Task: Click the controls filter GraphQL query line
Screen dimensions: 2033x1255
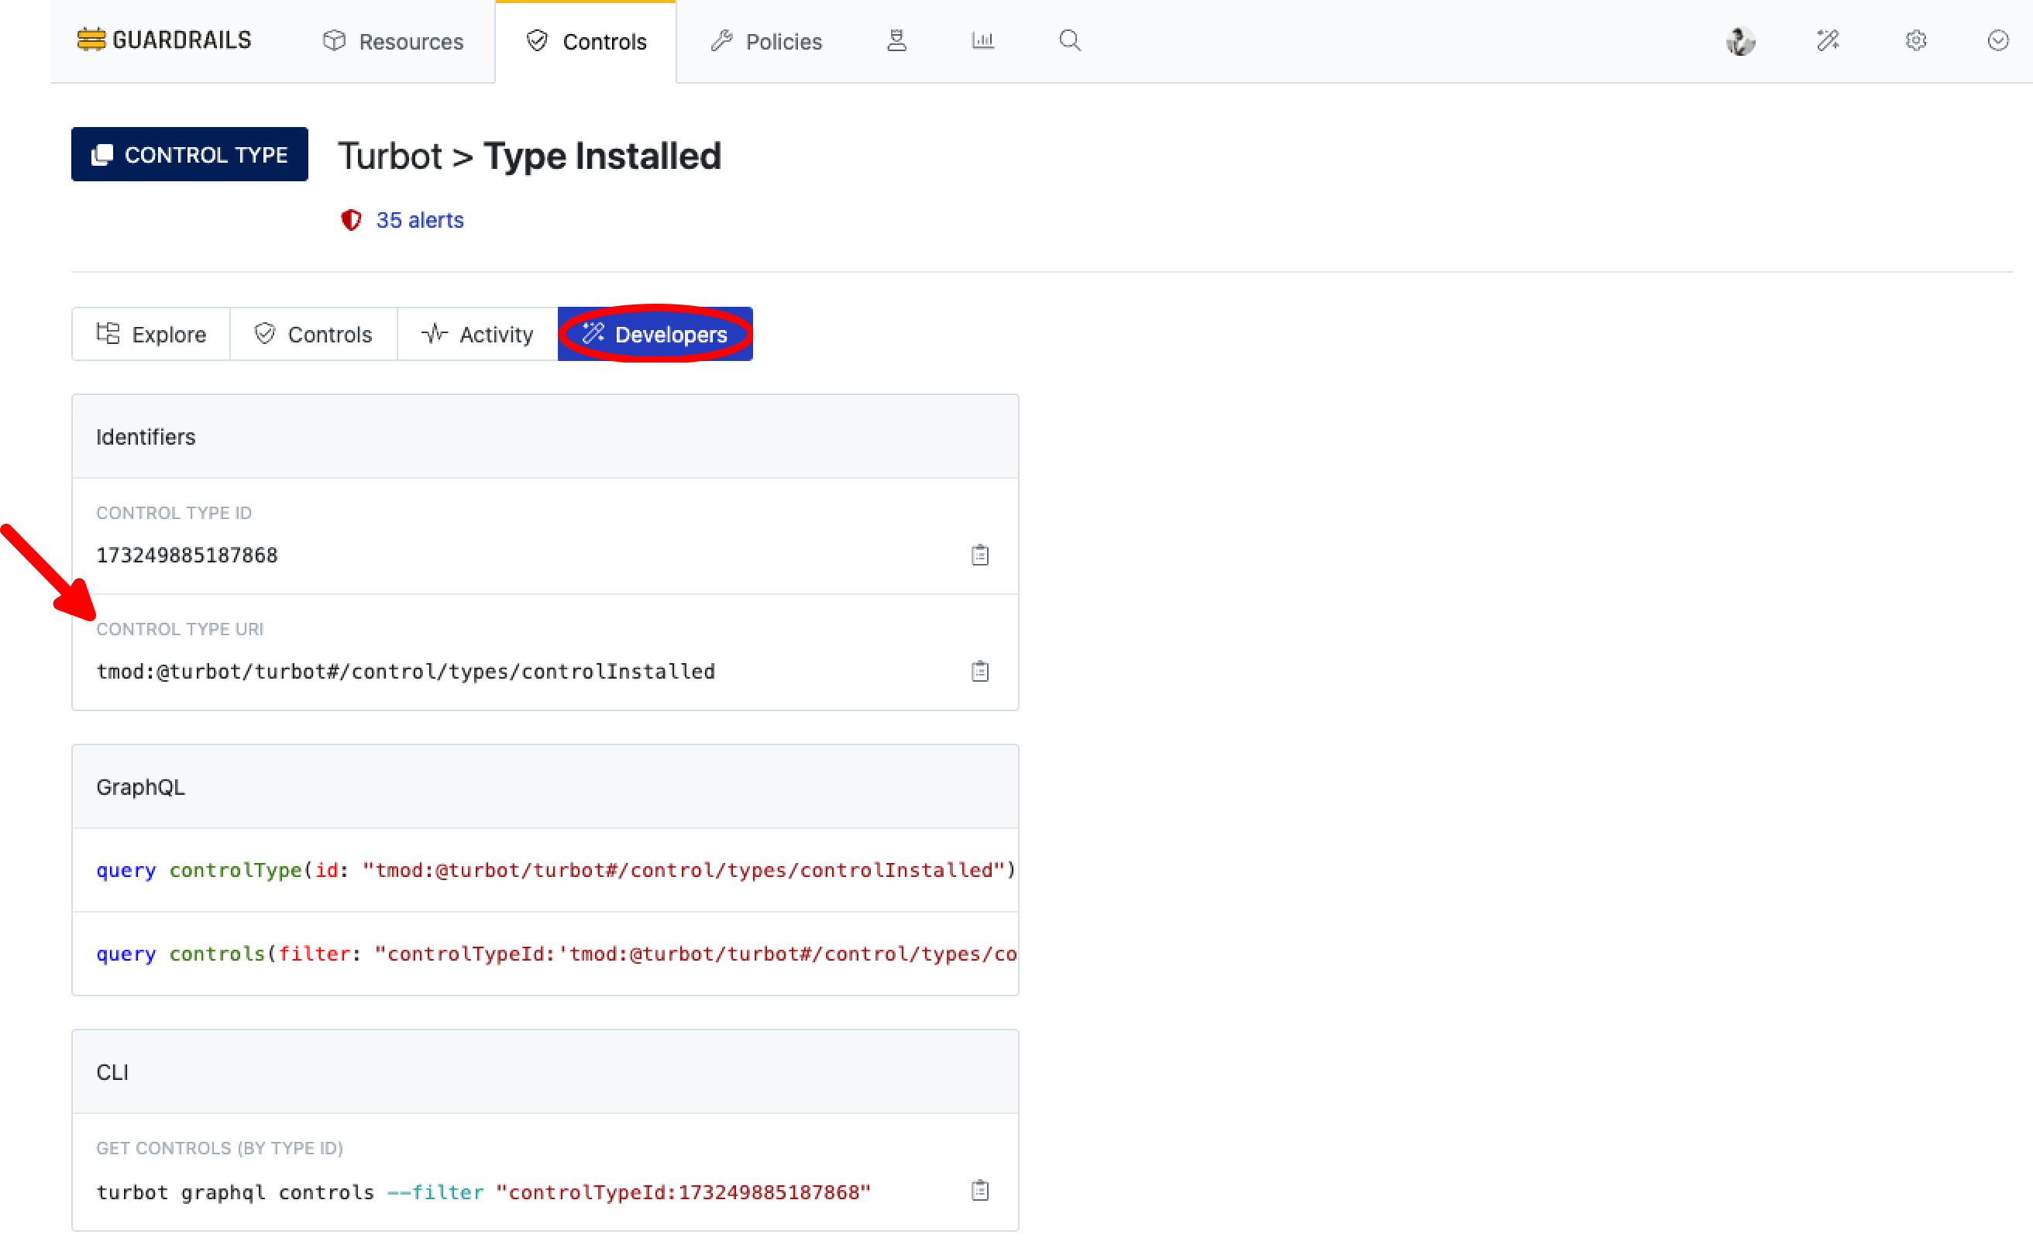Action: click(x=555, y=954)
